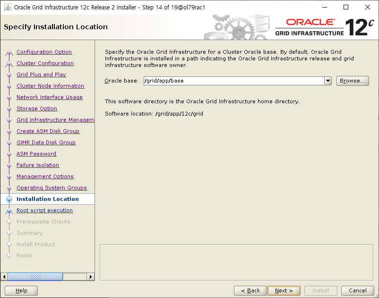This screenshot has height=298, width=379.
Task: Click the Cluster Configuration step bullet icon
Action: point(9,64)
